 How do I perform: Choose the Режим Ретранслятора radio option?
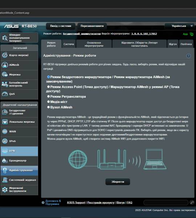(48, 96)
